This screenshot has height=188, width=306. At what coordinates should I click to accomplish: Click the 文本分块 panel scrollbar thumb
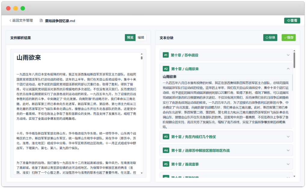pos(294,60)
